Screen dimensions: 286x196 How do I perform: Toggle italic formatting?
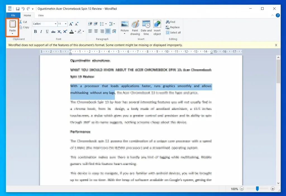click(41, 31)
